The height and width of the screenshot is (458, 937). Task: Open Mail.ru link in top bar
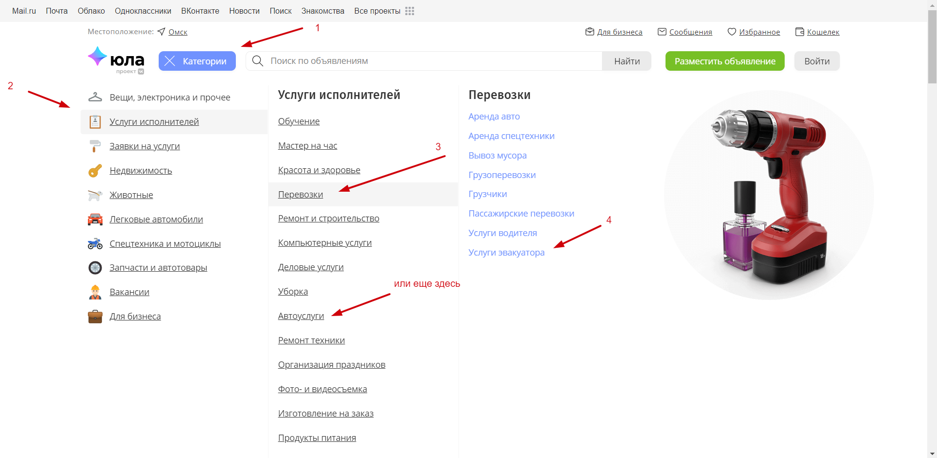pos(24,11)
